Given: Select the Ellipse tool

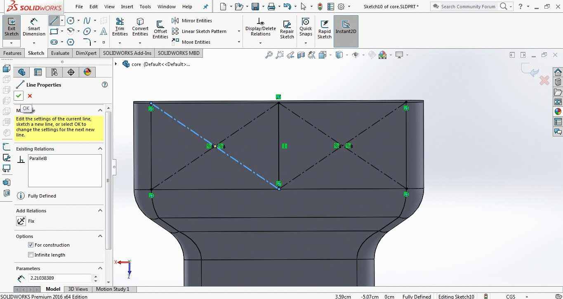Looking at the screenshot, I should 87,31.
